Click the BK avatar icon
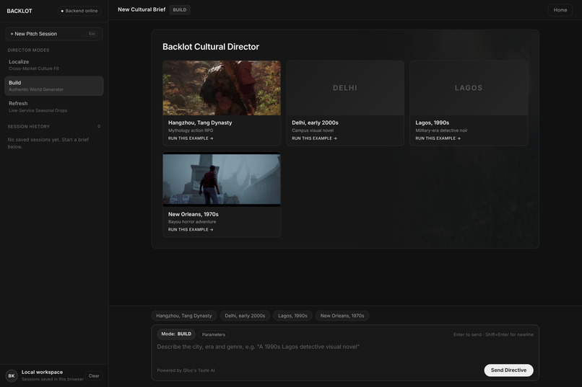Screen dimensions: 582x387 [x=12, y=375]
